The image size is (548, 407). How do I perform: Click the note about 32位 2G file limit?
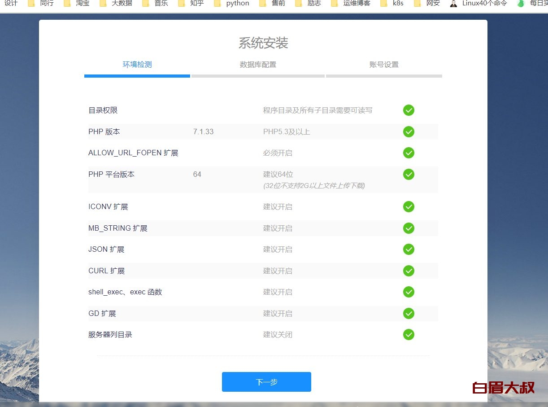(x=314, y=185)
